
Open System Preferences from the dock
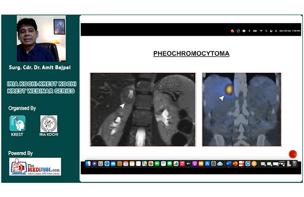tap(213, 164)
